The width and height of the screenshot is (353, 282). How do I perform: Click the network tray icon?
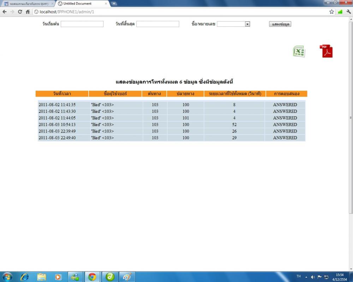tap(326, 277)
